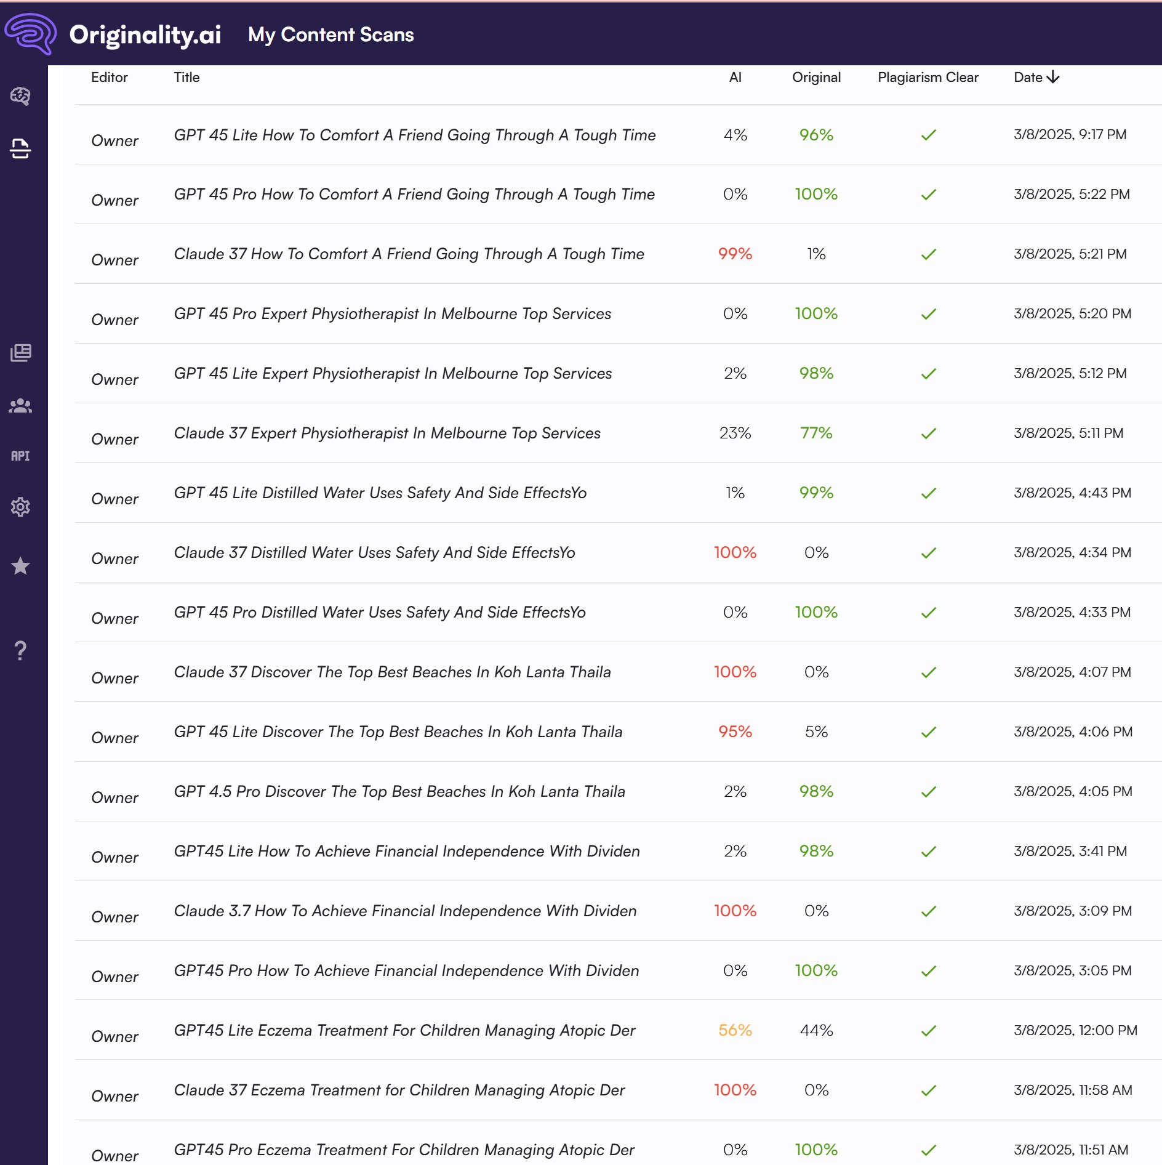1162x1165 pixels.
Task: Click the Originality.ai brand name
Action: pyautogui.click(x=145, y=35)
